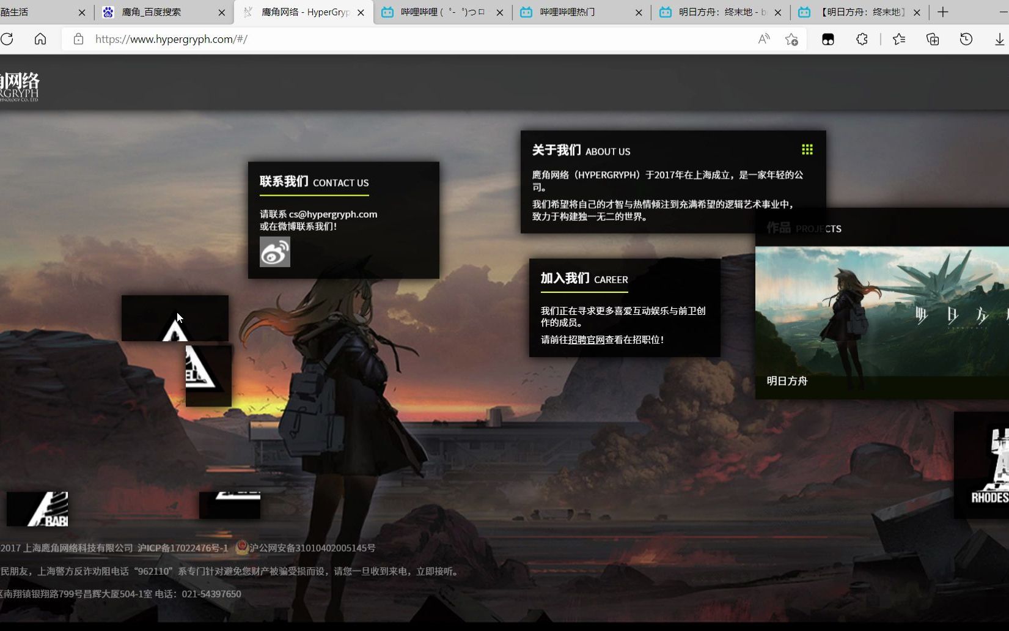
Task: Click the cs@hypergryph.com email text
Action: coord(333,215)
